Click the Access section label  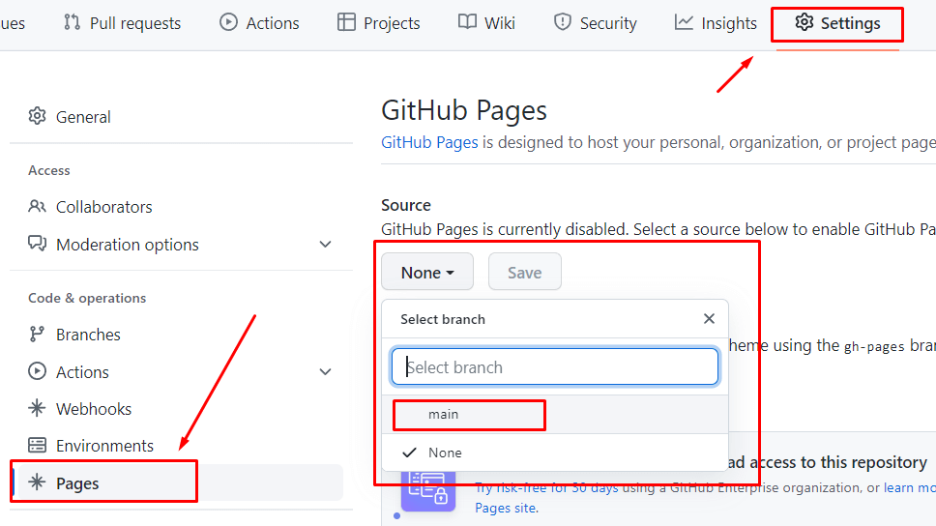(49, 170)
